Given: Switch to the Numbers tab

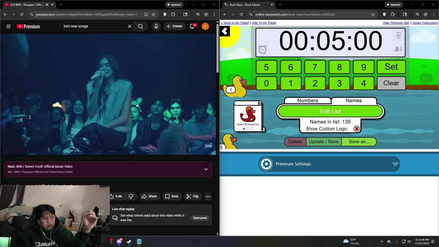Looking at the screenshot, I should point(308,101).
